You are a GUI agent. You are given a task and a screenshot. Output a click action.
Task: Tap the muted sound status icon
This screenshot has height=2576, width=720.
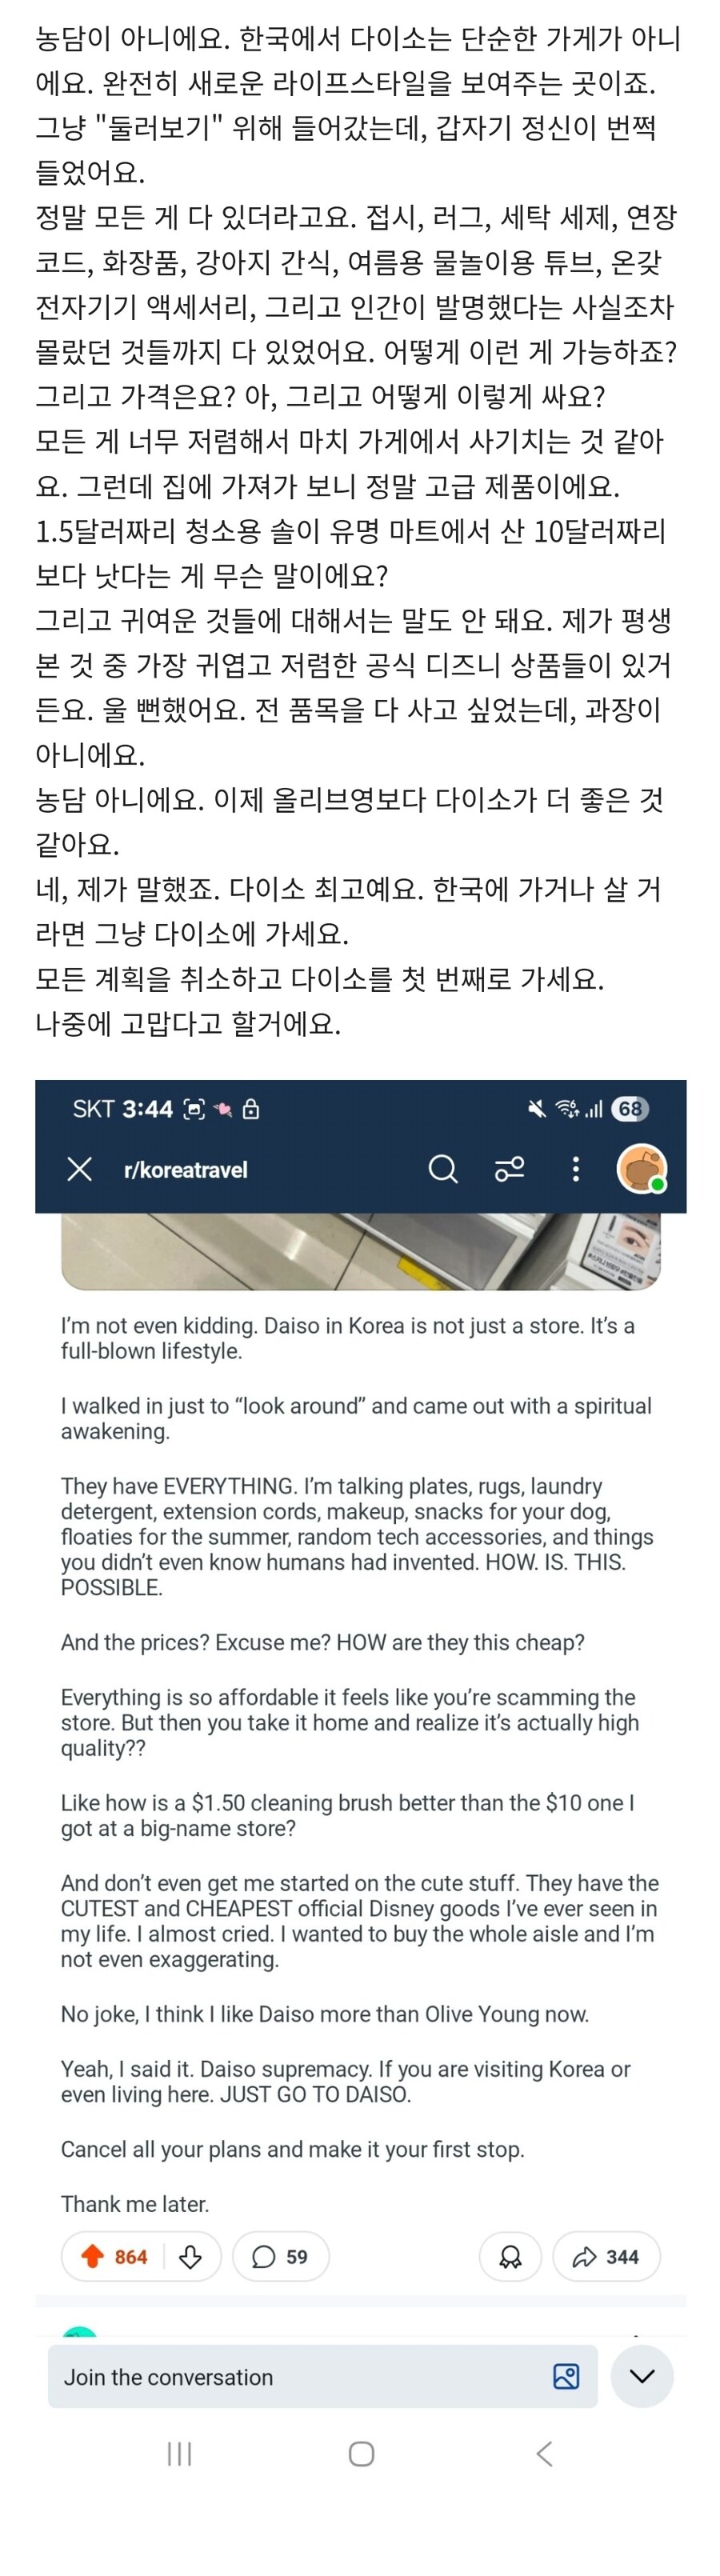(537, 1108)
